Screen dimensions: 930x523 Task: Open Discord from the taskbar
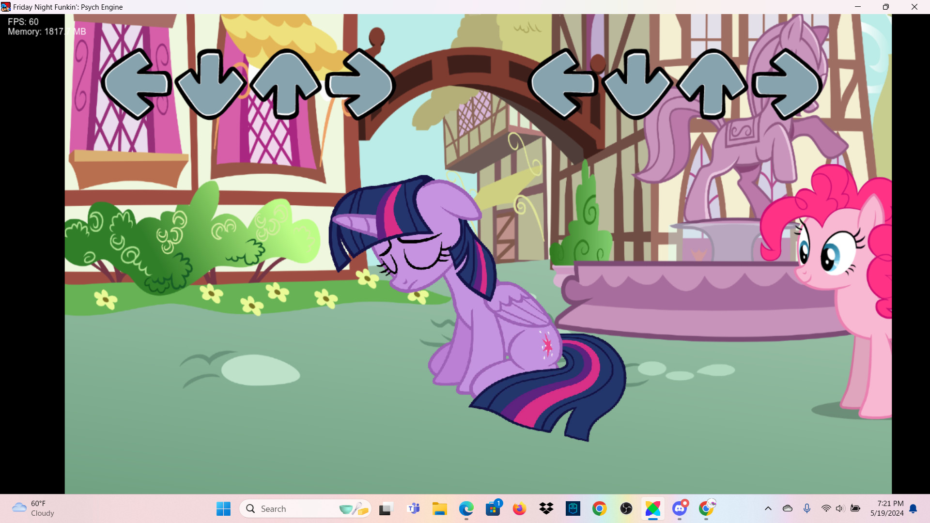click(x=680, y=508)
